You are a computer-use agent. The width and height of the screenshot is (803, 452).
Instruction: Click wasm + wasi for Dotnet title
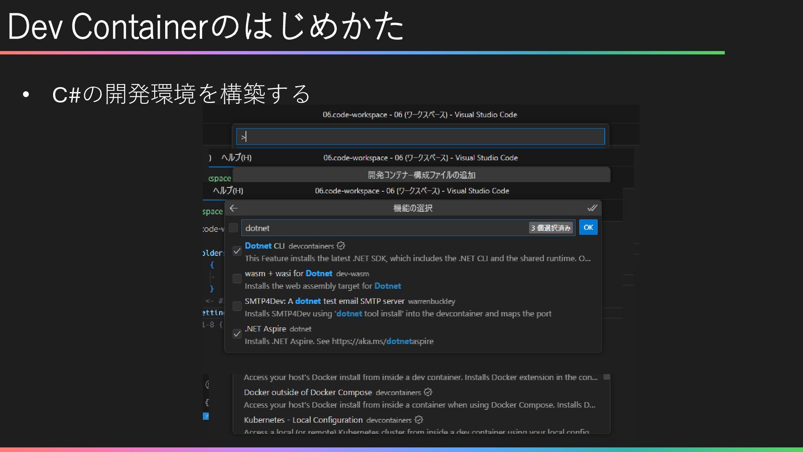click(x=289, y=273)
